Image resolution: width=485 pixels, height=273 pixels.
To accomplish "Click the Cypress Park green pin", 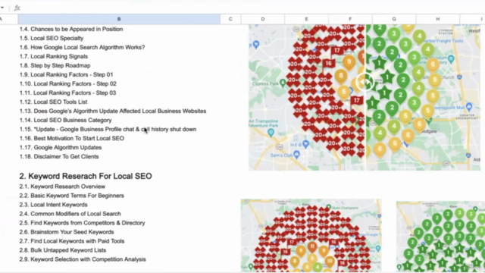I will [x=283, y=83].
